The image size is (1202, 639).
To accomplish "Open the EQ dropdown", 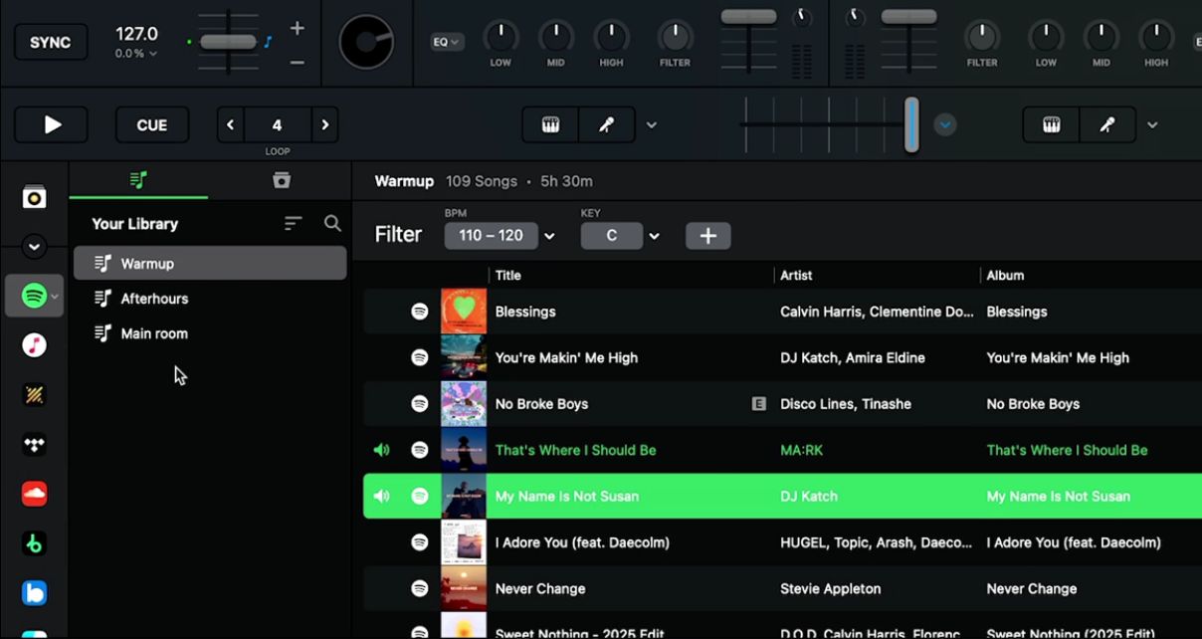I will (x=447, y=41).
